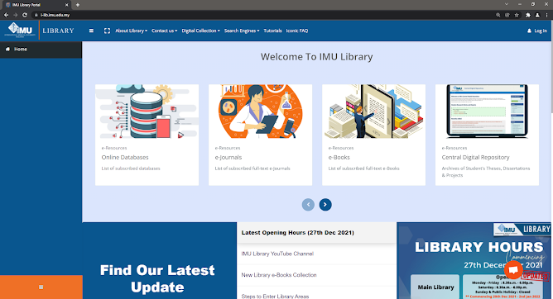
Task: Open the Chrome three-dot menu
Action: point(547,15)
